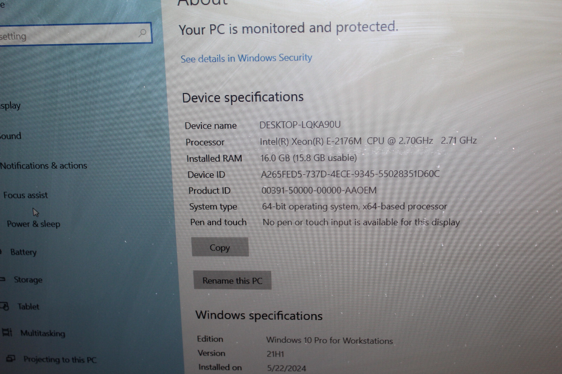This screenshot has width=562, height=374.
Task: Open Storage settings label
Action: 28,280
